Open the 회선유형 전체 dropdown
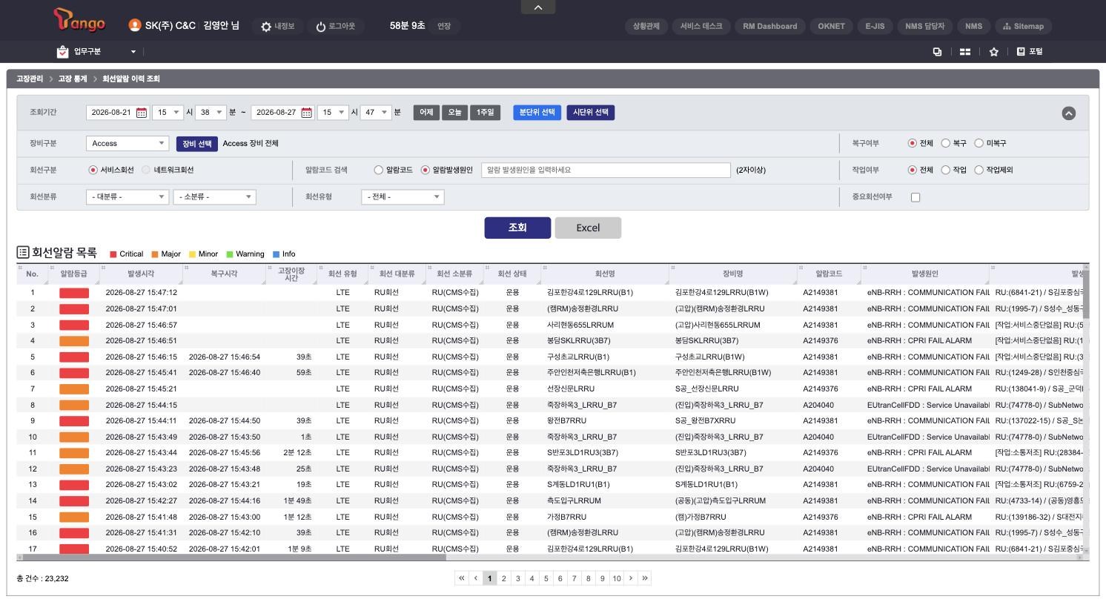 (403, 197)
